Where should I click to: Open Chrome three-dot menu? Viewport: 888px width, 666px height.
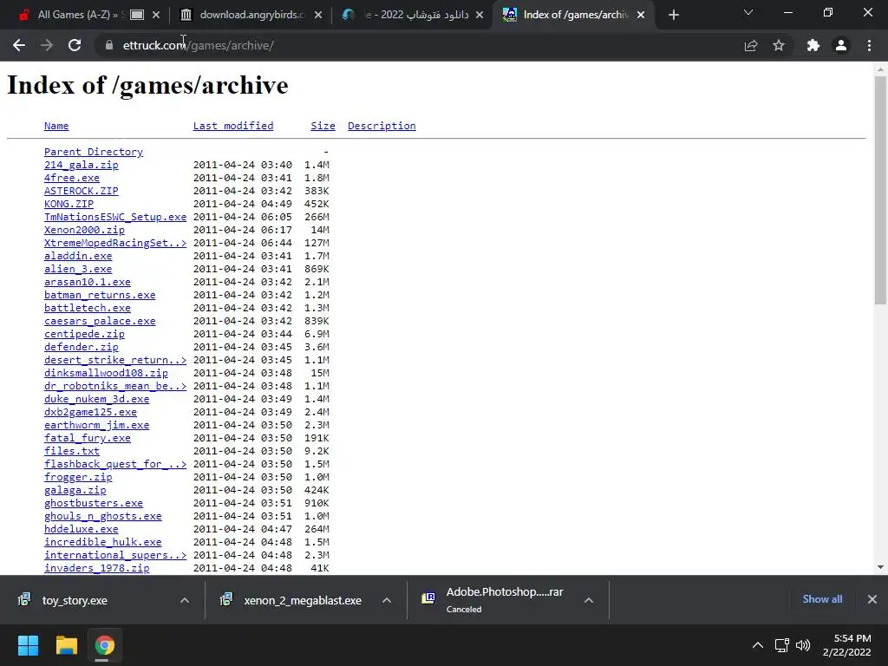pyautogui.click(x=869, y=45)
